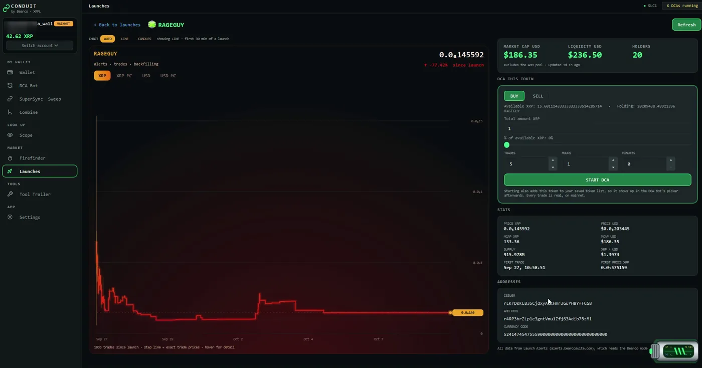Increase the TRADES stepper value
This screenshot has height=368, width=702.
(553, 161)
